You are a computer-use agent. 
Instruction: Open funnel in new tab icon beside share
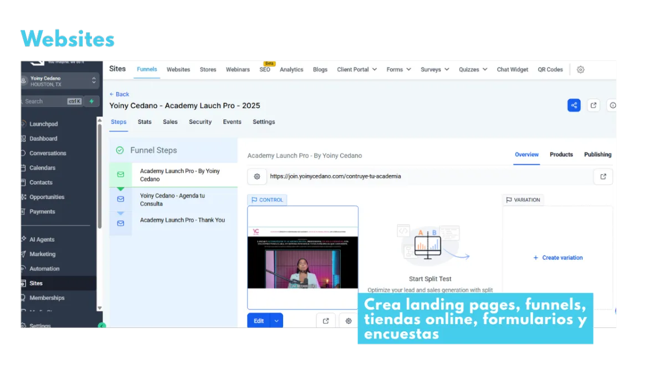tap(594, 105)
